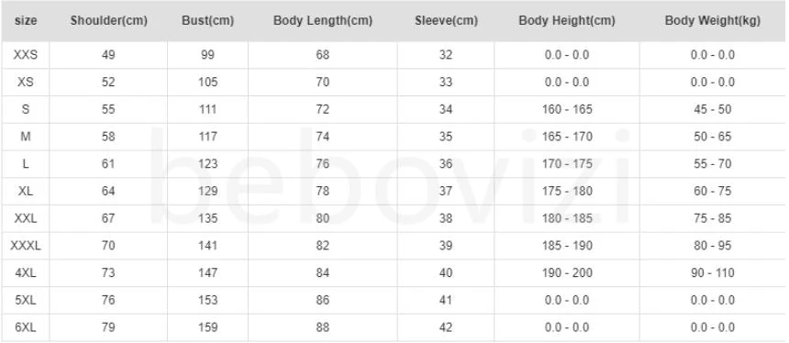Select the M size row label
The width and height of the screenshot is (789, 343).
25,137
